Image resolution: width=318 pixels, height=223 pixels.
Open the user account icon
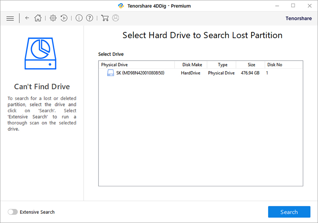tap(116, 18)
